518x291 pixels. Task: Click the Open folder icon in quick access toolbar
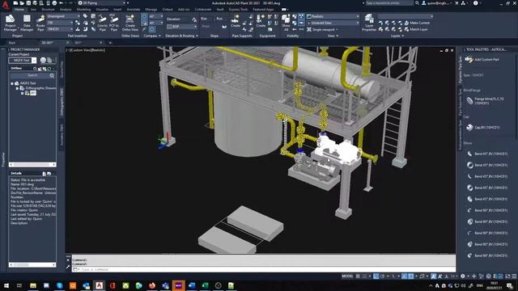tap(22, 3)
